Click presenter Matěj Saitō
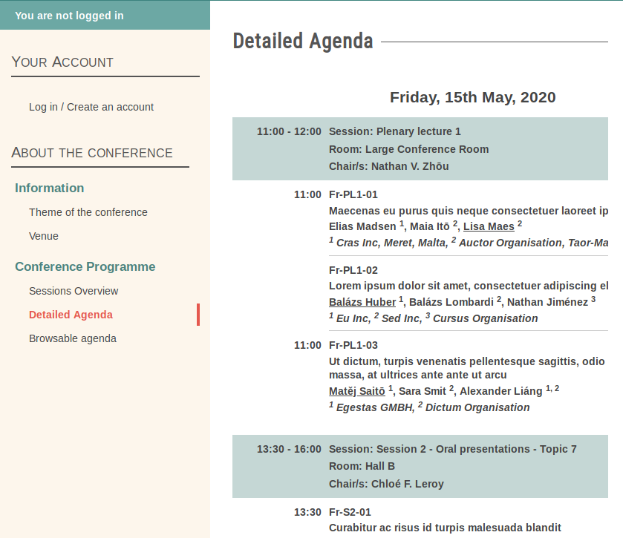Screen dimensions: 623x538 356,391
